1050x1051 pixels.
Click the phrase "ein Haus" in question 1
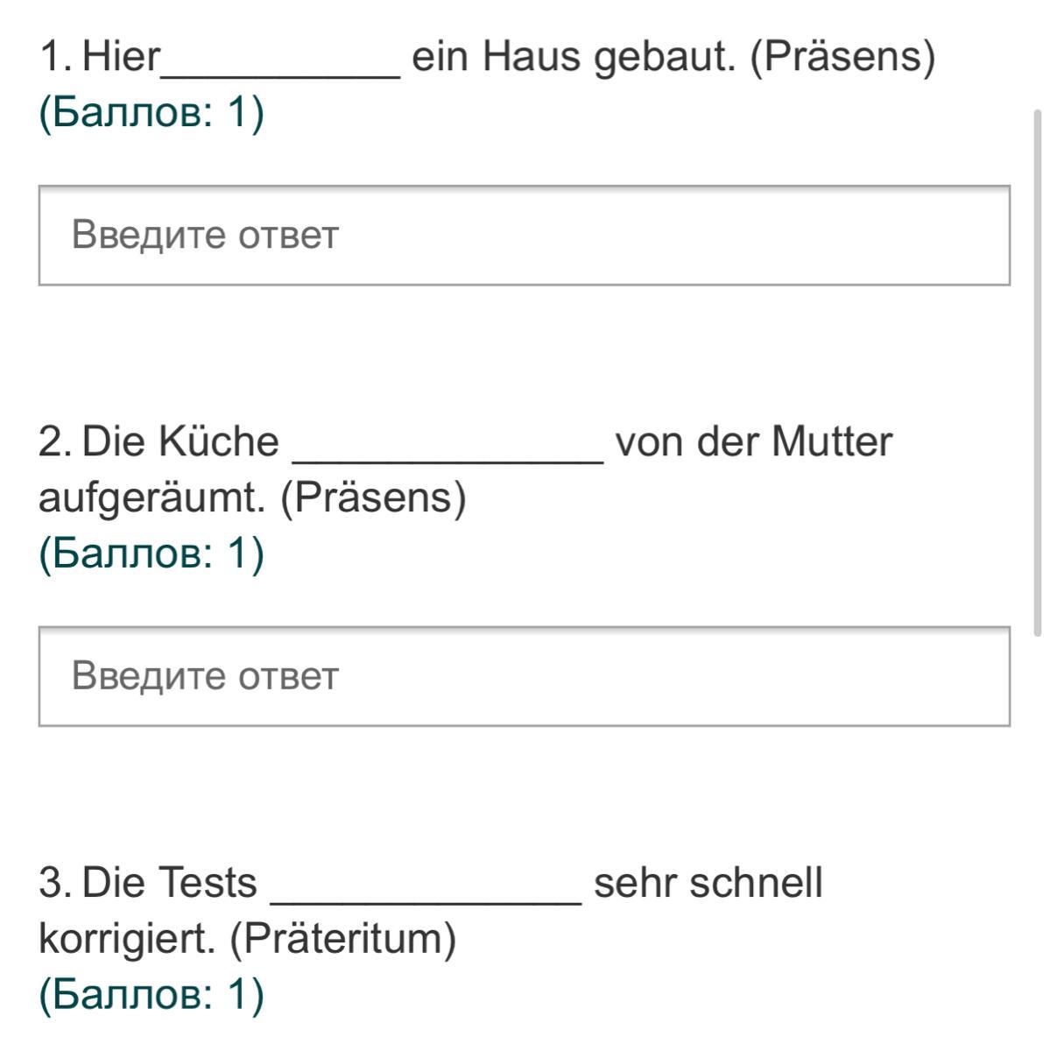(x=496, y=58)
